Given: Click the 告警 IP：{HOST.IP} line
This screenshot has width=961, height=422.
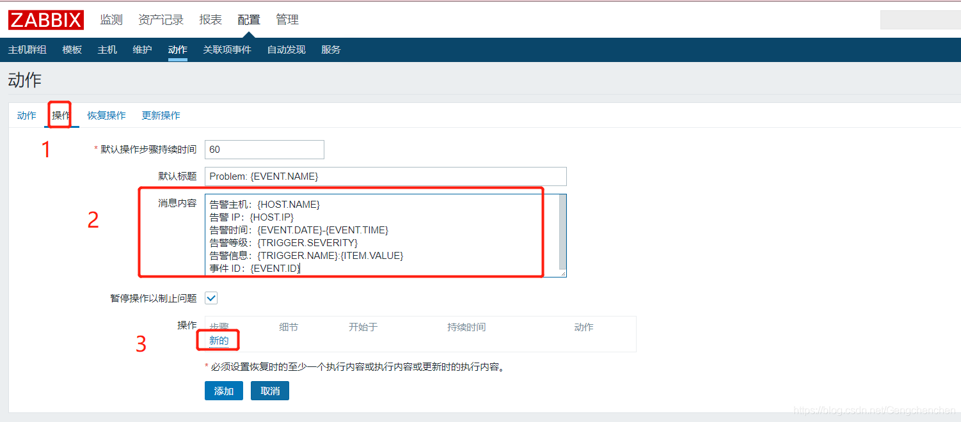Looking at the screenshot, I should click(251, 217).
